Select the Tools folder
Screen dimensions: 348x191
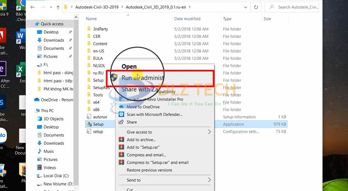click(98, 95)
